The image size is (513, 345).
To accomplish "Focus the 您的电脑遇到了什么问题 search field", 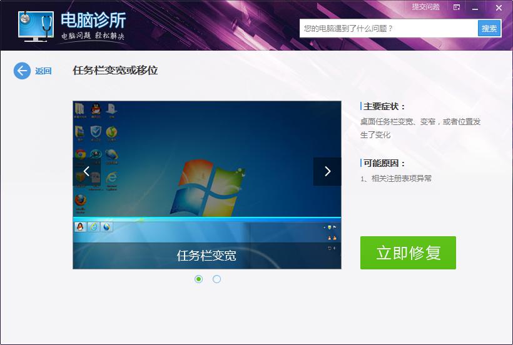I will coord(389,28).
